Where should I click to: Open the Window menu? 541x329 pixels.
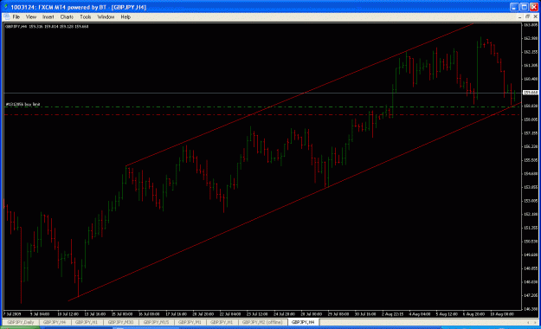[x=106, y=17]
